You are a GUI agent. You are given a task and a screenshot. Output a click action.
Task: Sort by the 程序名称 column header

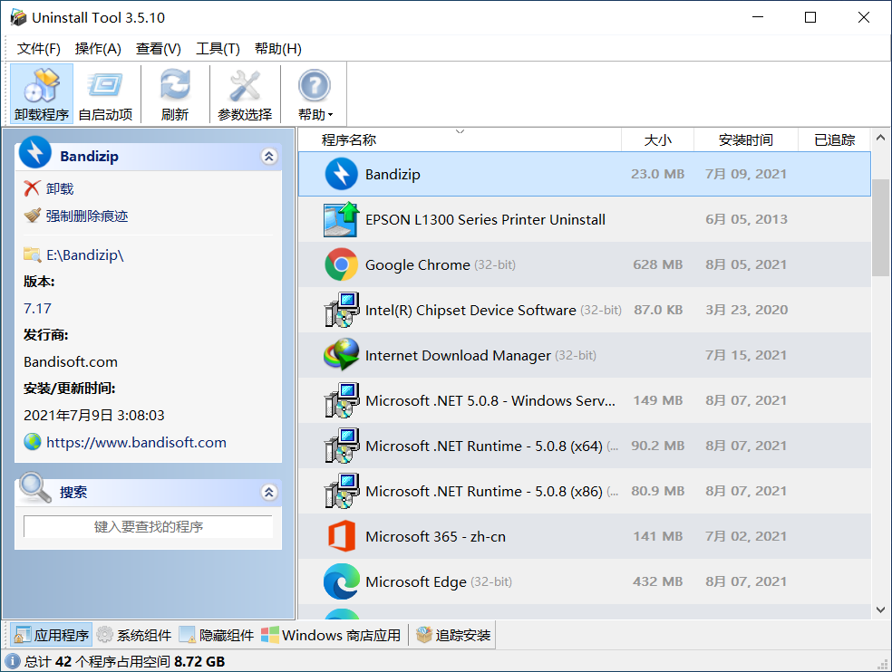[460, 139]
